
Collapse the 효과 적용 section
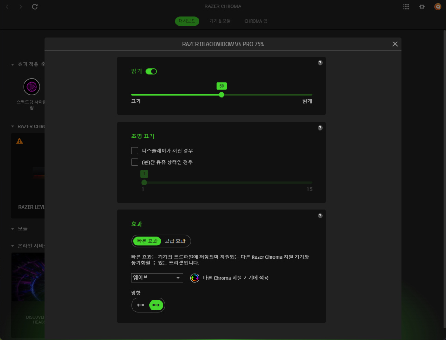click(x=12, y=65)
